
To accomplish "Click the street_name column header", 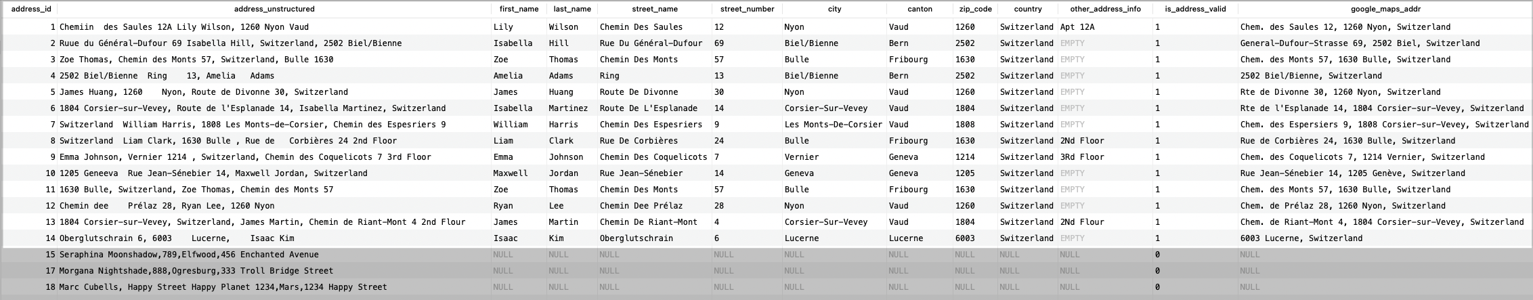I will [x=654, y=9].
